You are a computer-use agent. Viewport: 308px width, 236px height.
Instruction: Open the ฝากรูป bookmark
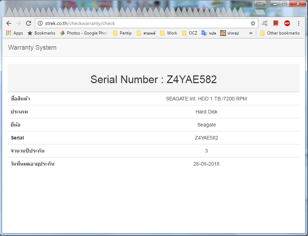coord(229,33)
